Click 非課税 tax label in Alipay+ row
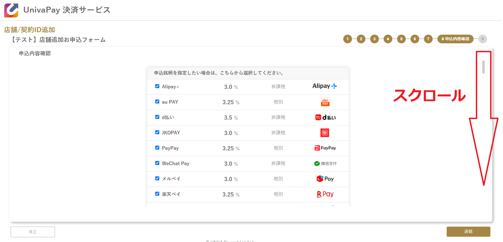503x242 pixels. click(278, 87)
